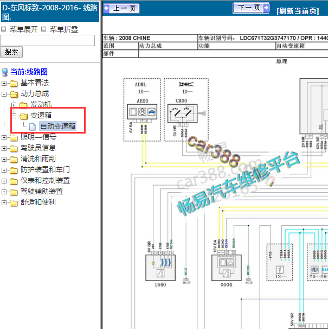Click the 仪表和控制装置 folder icon
This screenshot has width=328, height=329.
pos(14,181)
